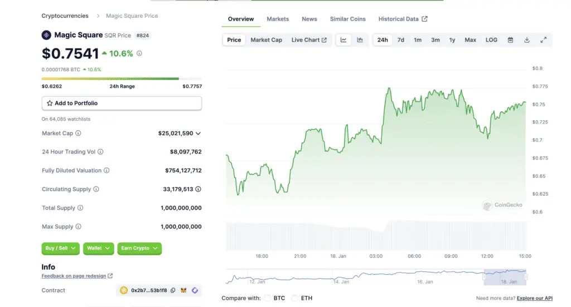Screen dimensions: 571x307
Task: Open the Wallet dropdown
Action: [98, 248]
